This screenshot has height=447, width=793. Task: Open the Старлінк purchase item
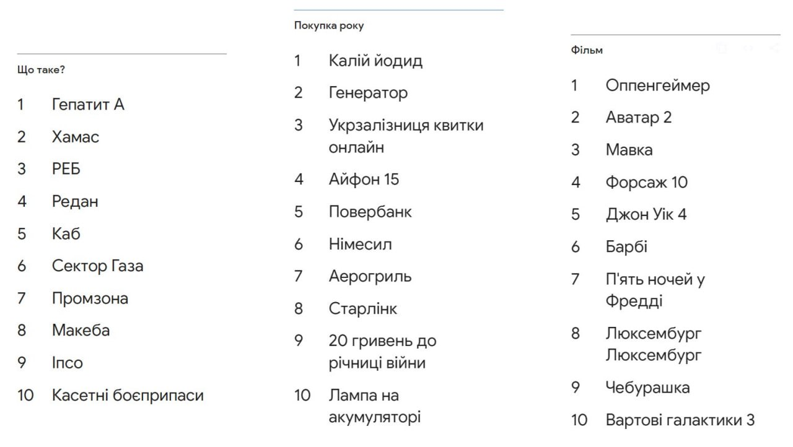click(x=362, y=308)
